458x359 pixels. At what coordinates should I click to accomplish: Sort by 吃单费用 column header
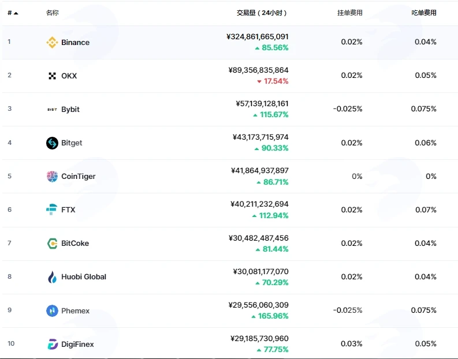pos(424,13)
